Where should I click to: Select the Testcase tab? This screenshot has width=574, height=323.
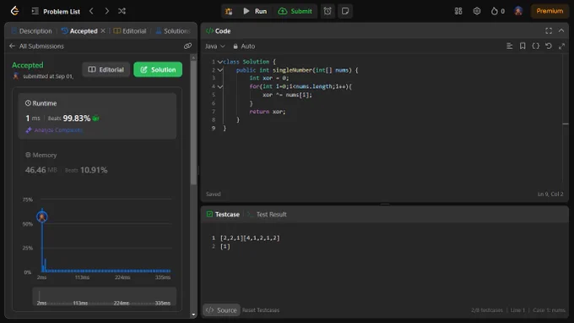pyautogui.click(x=223, y=215)
